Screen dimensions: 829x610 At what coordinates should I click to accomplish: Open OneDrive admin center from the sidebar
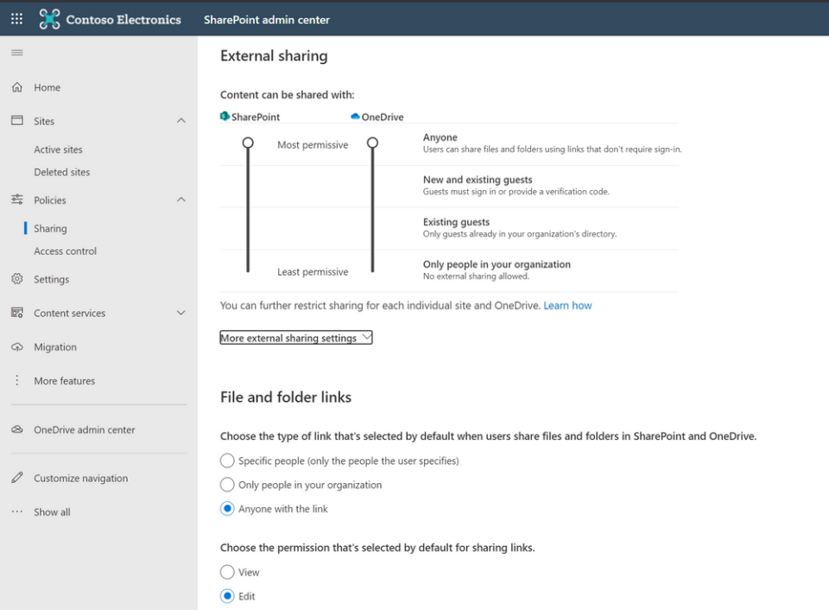(x=16, y=429)
